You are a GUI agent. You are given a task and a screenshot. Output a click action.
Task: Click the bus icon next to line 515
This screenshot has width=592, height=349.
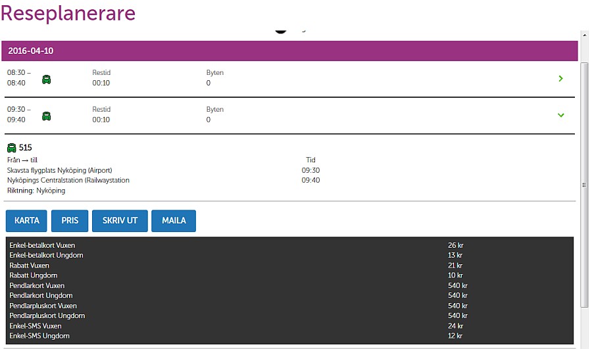point(12,147)
